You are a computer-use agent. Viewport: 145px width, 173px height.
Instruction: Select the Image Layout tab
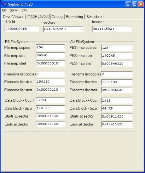click(38, 16)
